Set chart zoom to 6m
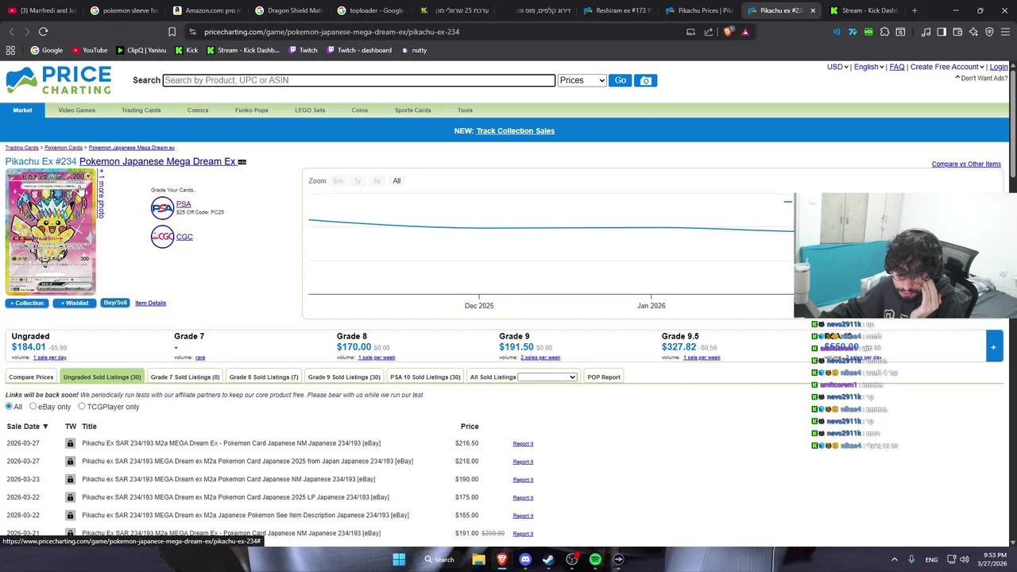Viewport: 1017px width, 572px height. point(338,181)
